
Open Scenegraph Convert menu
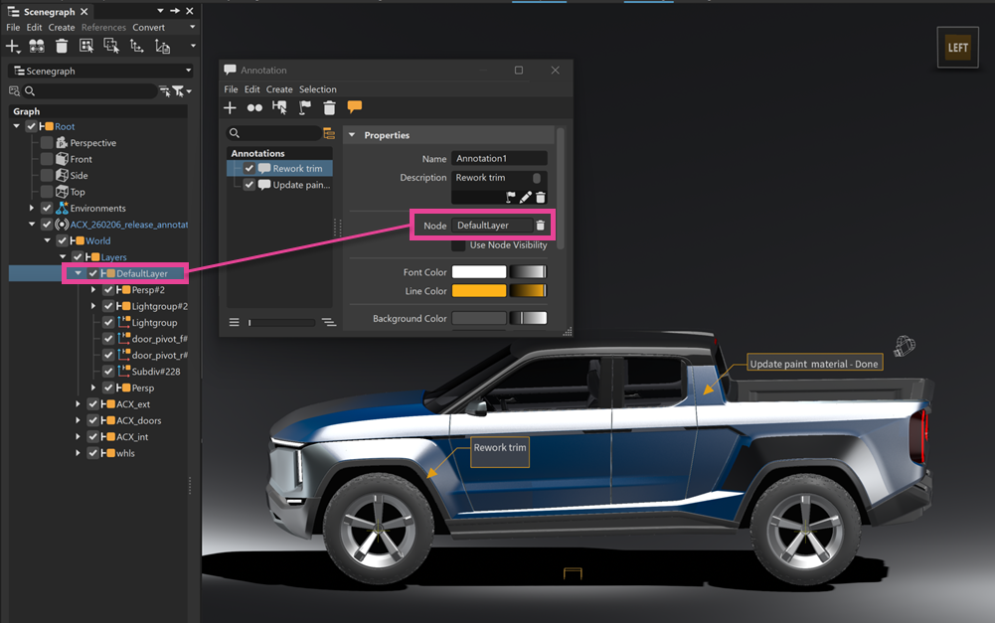coord(148,27)
